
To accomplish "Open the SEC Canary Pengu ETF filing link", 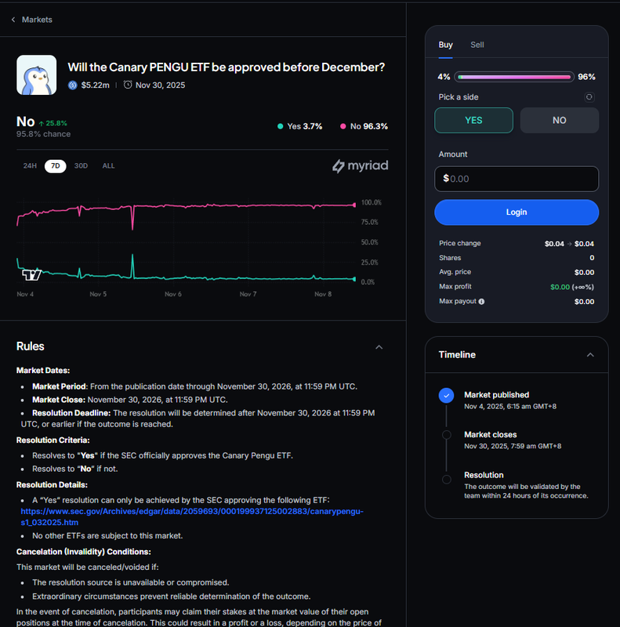I will 190,516.
